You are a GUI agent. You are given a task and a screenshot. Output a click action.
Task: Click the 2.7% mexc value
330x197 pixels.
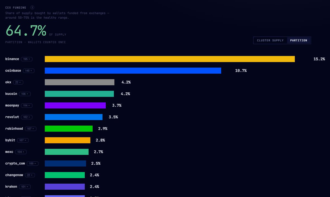click(x=98, y=152)
